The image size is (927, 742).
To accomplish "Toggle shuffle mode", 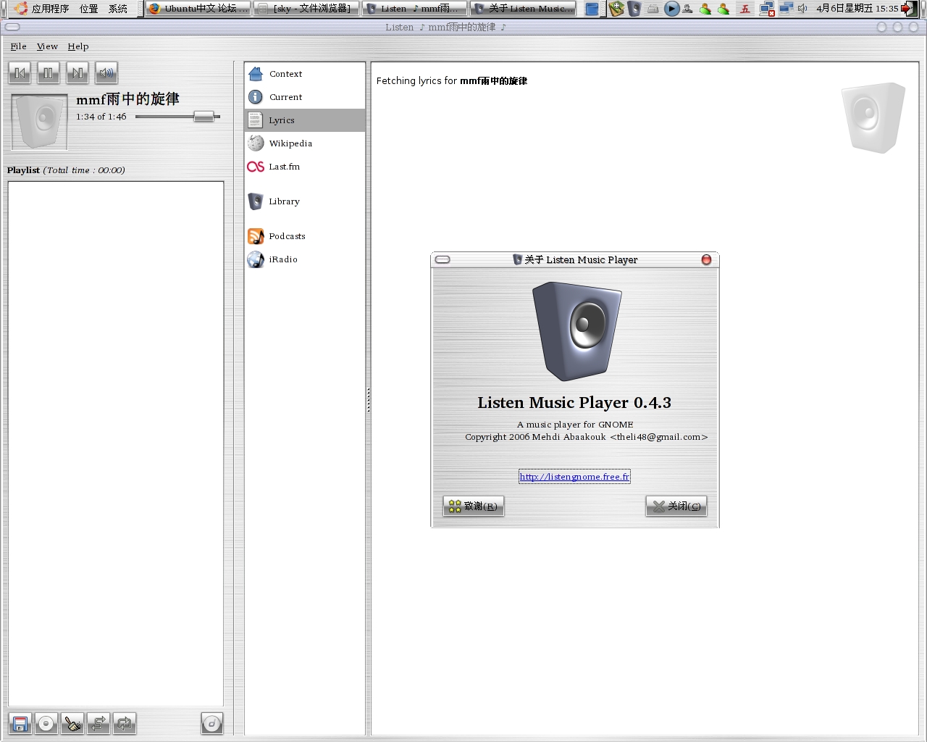I will (98, 723).
